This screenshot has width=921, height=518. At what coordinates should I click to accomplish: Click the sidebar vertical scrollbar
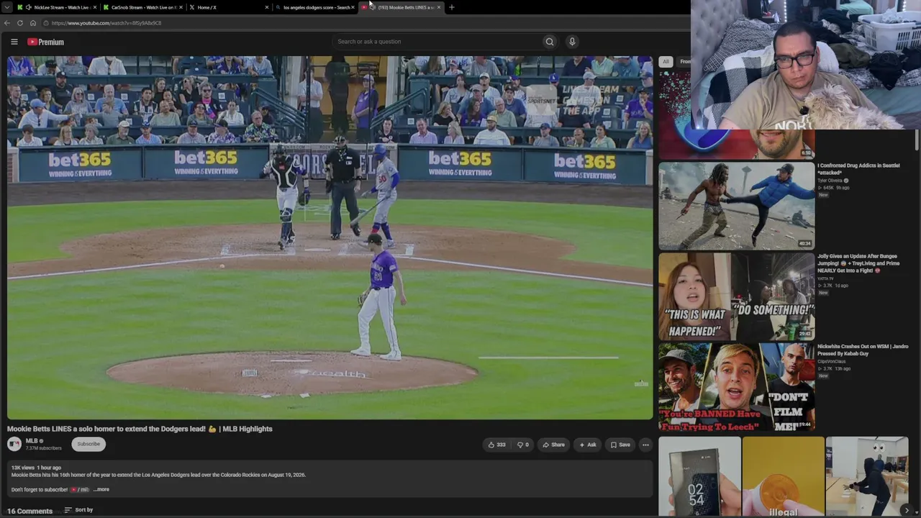click(917, 140)
